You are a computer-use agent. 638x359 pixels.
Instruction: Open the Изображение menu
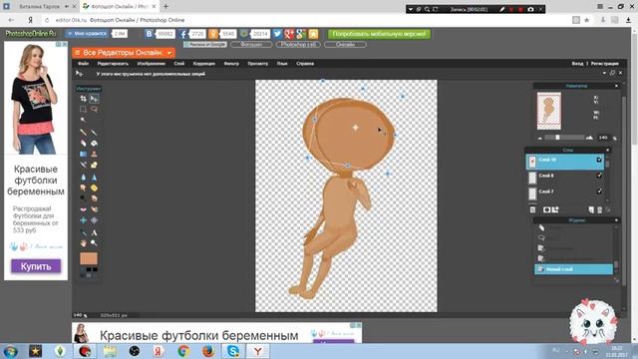[x=151, y=64]
